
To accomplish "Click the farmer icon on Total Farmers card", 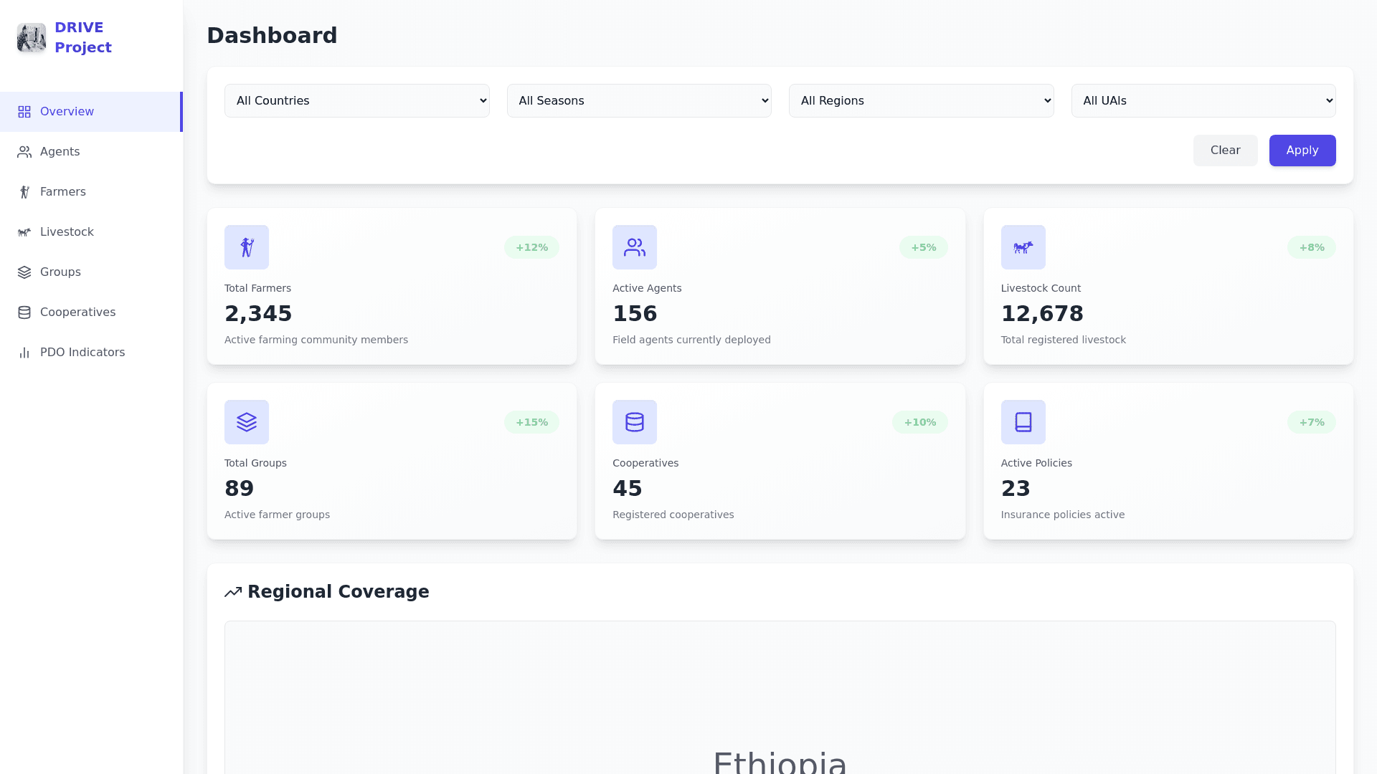I will click(x=247, y=247).
